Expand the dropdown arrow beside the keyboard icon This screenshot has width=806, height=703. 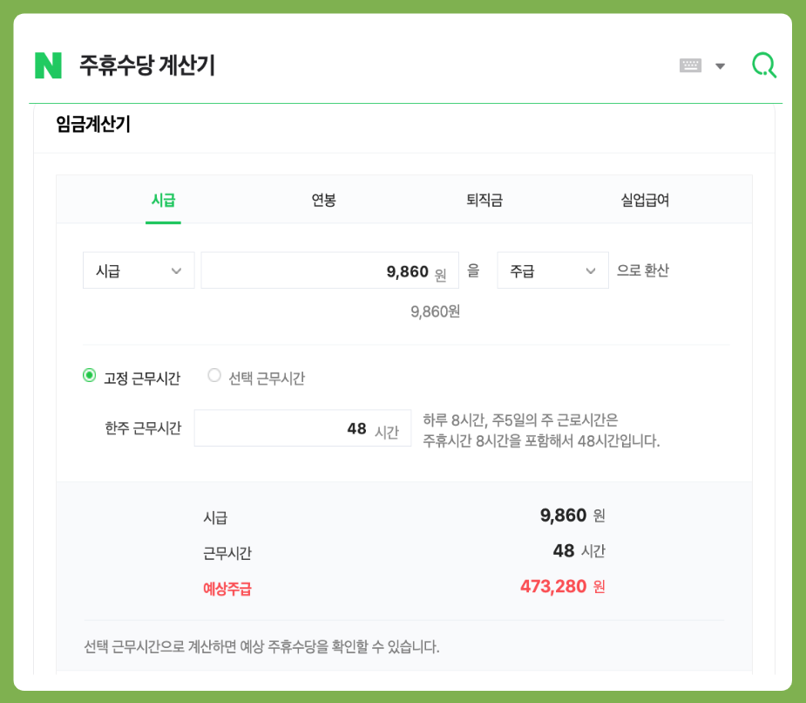tap(721, 65)
